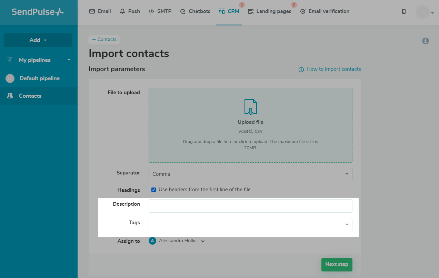439x278 pixels.
Task: Click the upload file document icon
Action: point(251,107)
